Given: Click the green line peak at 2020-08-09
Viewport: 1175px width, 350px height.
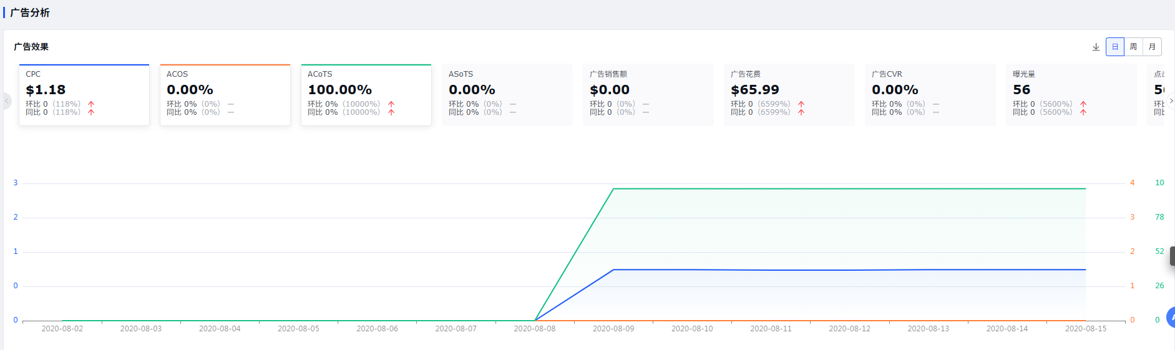Looking at the screenshot, I should tap(613, 188).
